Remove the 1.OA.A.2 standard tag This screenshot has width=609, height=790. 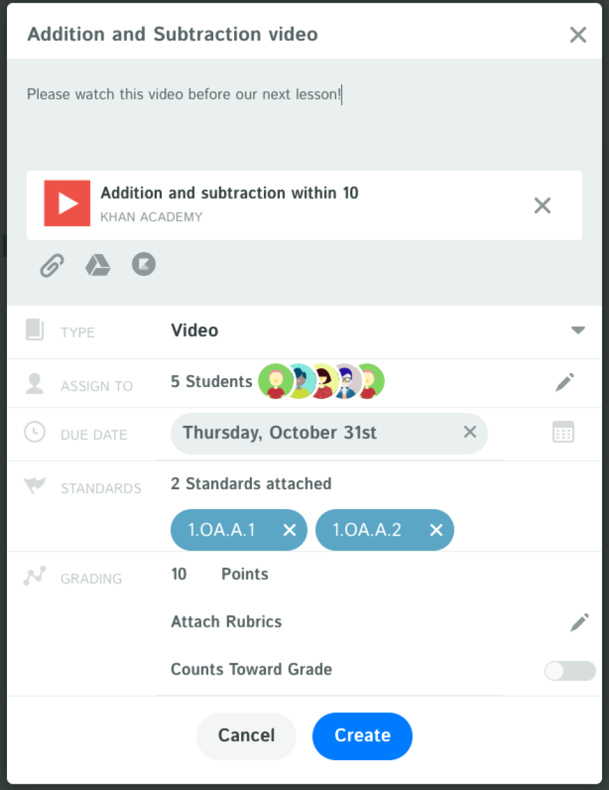(x=436, y=530)
